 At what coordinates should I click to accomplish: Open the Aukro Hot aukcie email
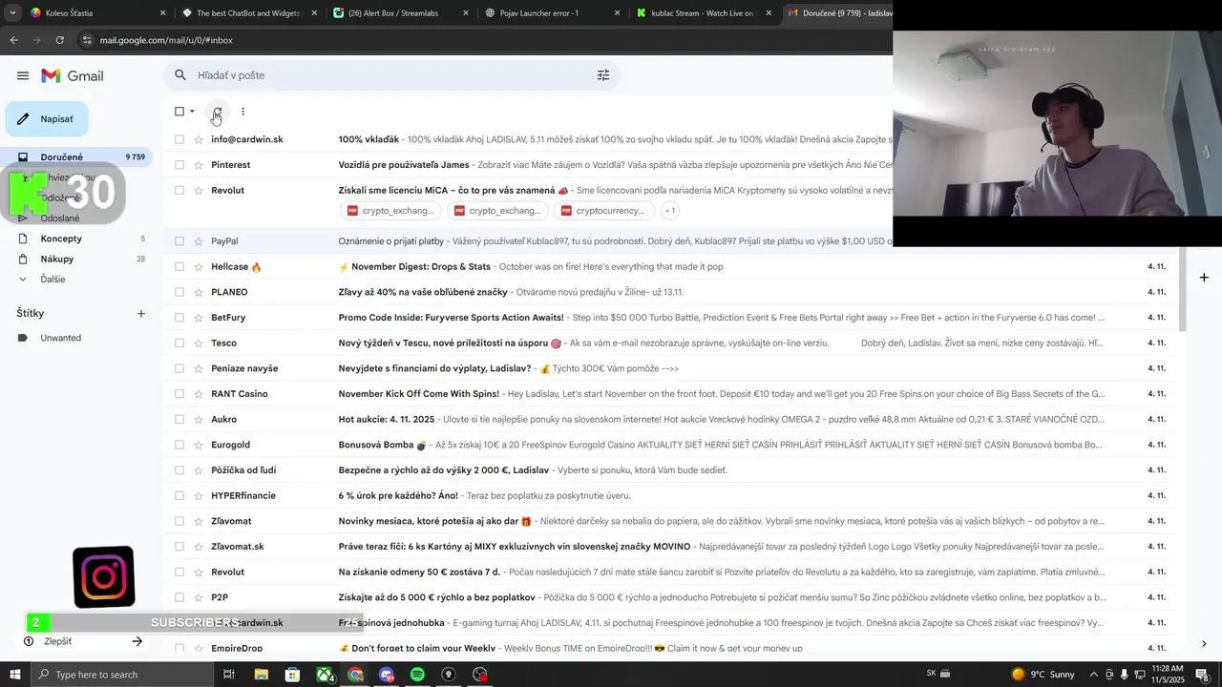pos(668,420)
